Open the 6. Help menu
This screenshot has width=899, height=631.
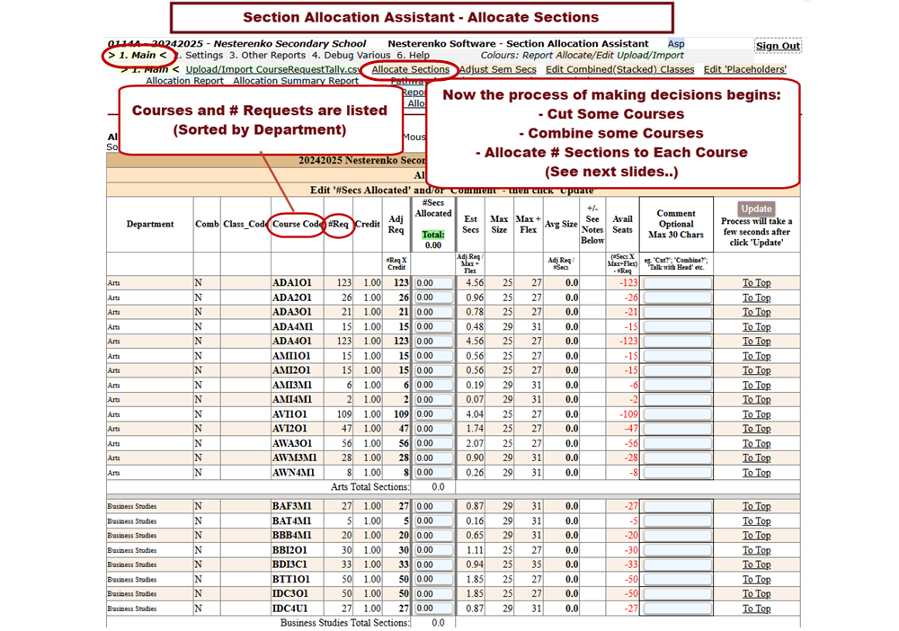(413, 56)
